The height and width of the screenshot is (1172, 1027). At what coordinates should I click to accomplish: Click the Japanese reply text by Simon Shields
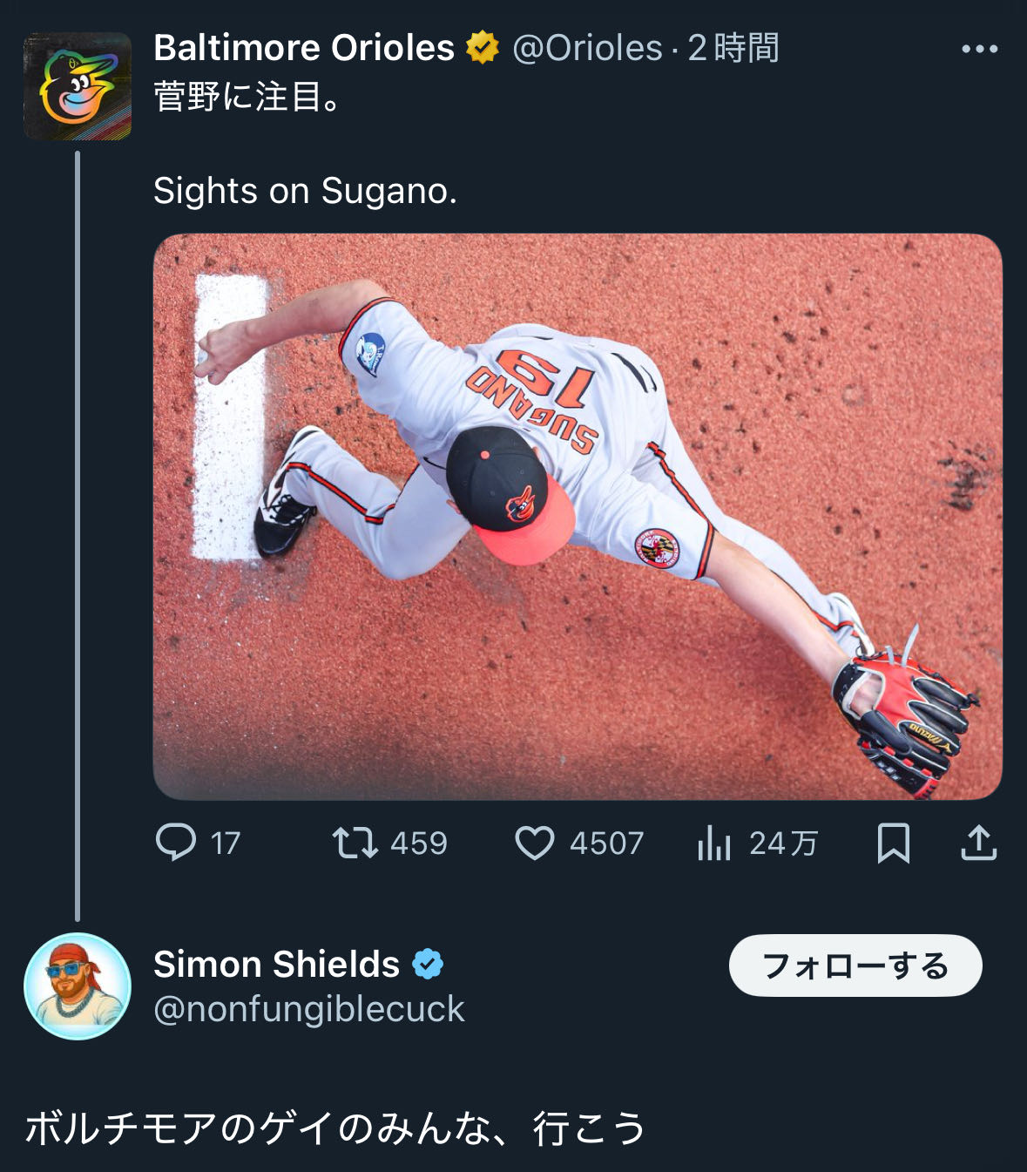(x=334, y=1128)
